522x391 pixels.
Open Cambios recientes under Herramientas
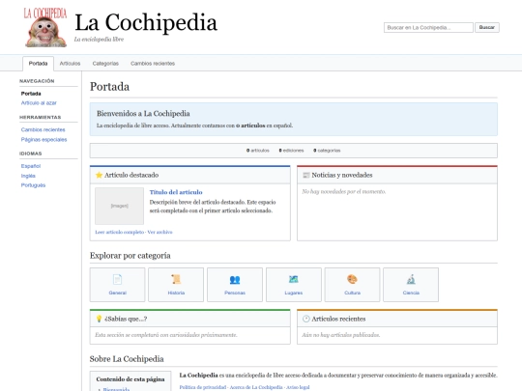click(43, 129)
